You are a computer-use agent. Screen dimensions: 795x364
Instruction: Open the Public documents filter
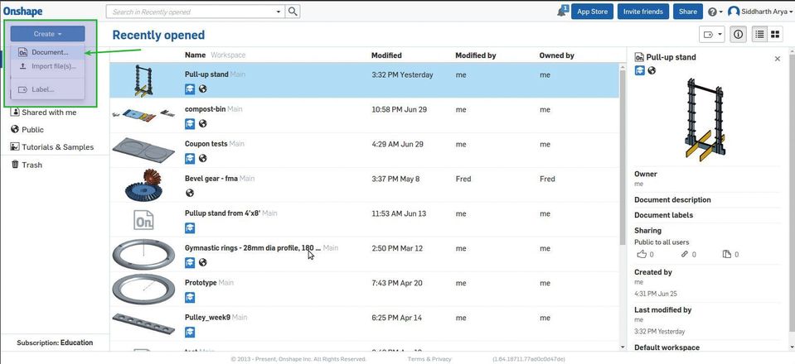pos(27,130)
